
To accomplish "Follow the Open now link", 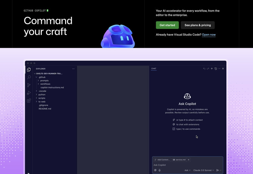I will [x=209, y=35].
